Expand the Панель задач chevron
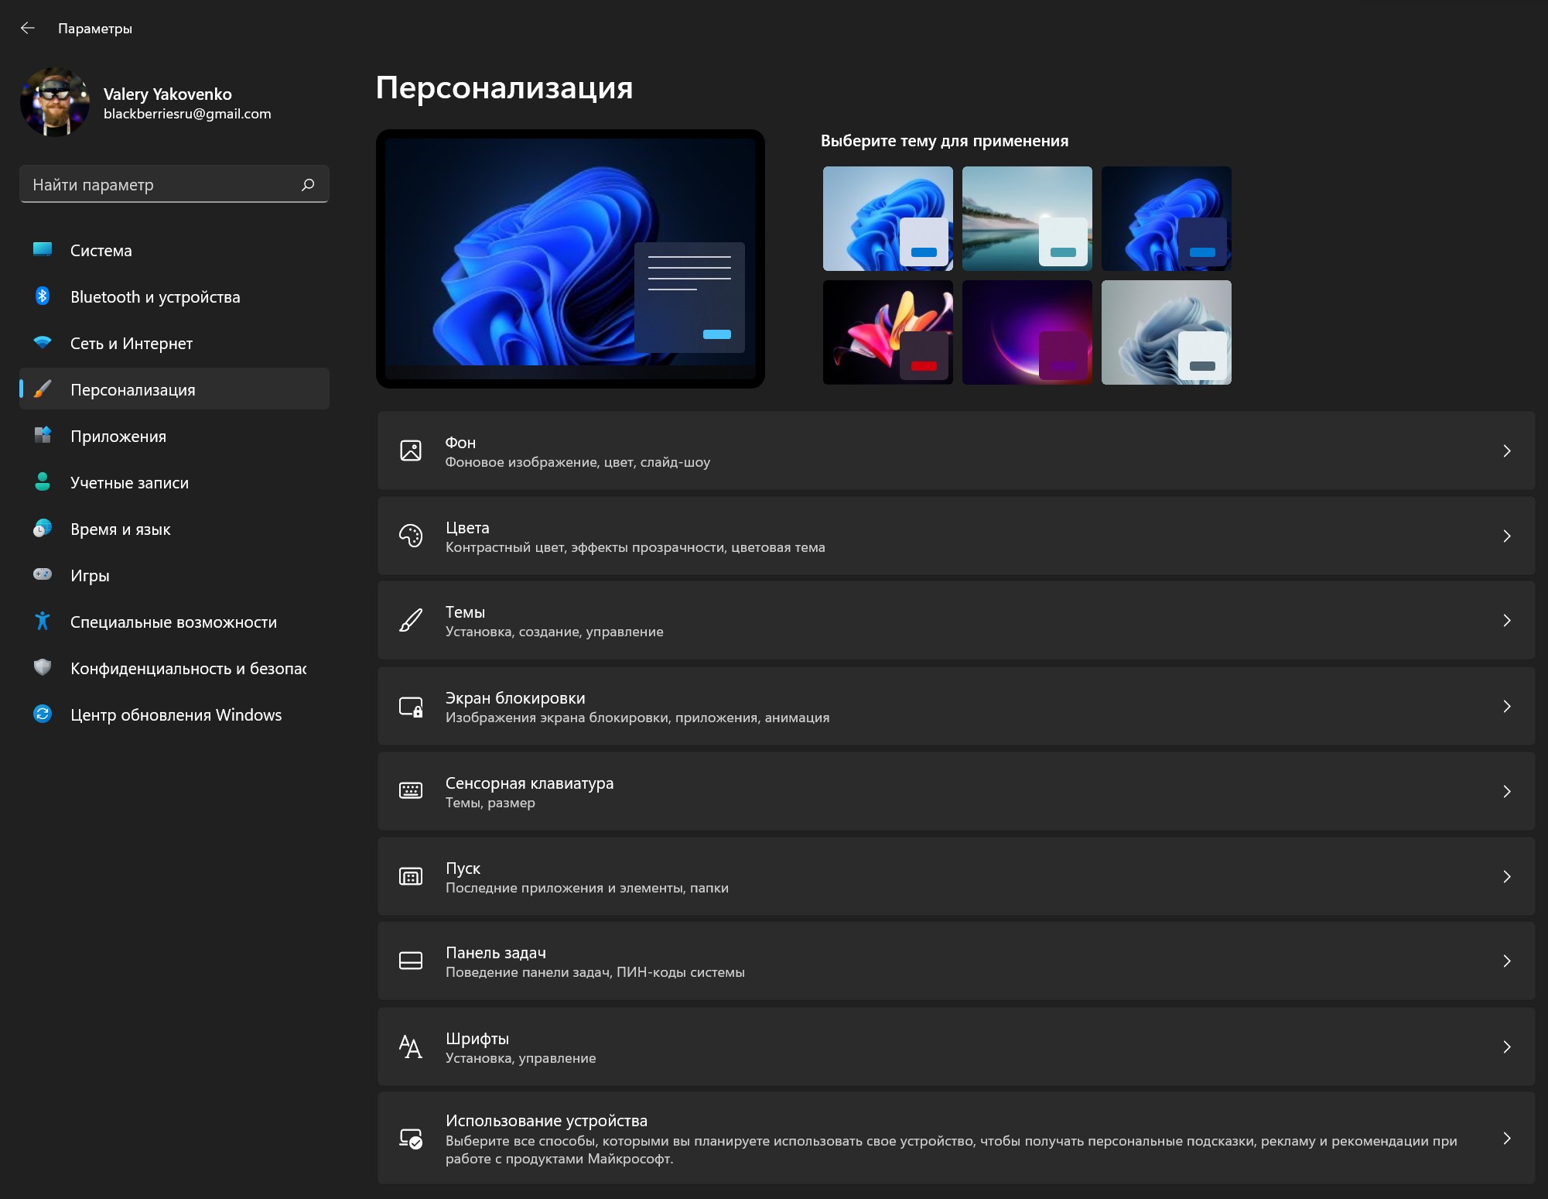 [x=1507, y=961]
